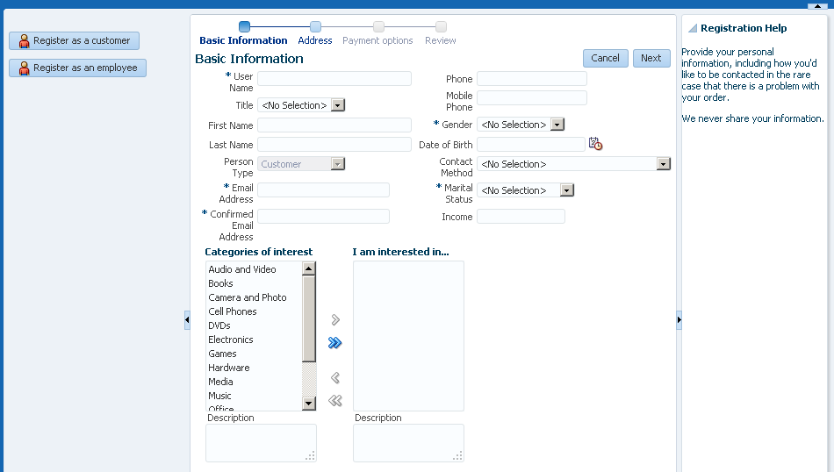Click the Review step label
Image resolution: width=834 pixels, height=472 pixels.
click(x=441, y=40)
